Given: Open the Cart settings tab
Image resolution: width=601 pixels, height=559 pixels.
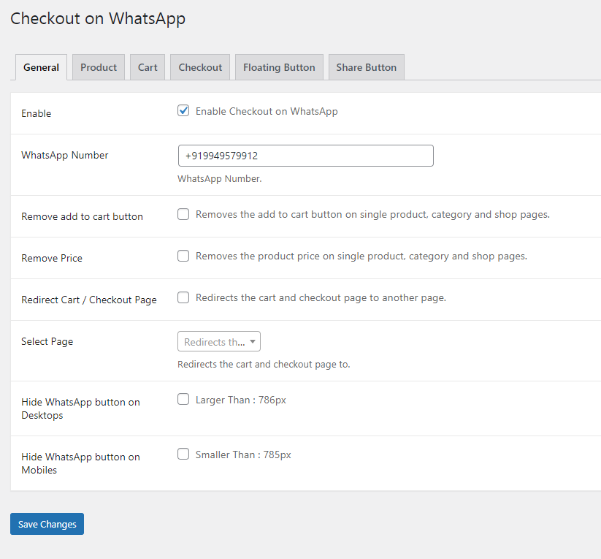Looking at the screenshot, I should coord(148,67).
